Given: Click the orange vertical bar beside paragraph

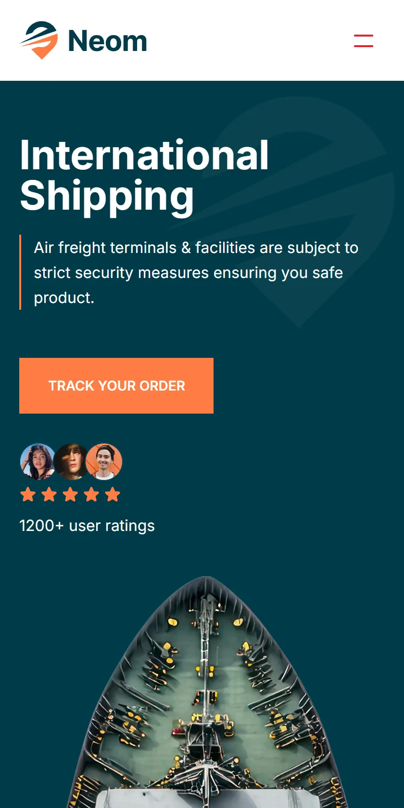Looking at the screenshot, I should 20,272.
